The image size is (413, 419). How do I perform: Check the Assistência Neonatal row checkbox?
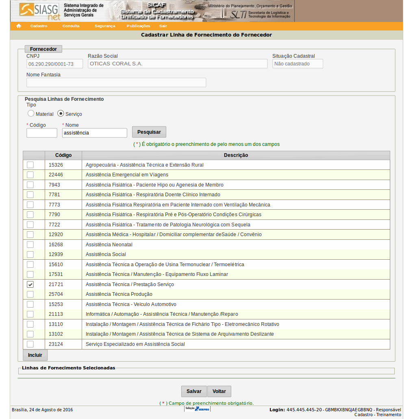(30, 245)
